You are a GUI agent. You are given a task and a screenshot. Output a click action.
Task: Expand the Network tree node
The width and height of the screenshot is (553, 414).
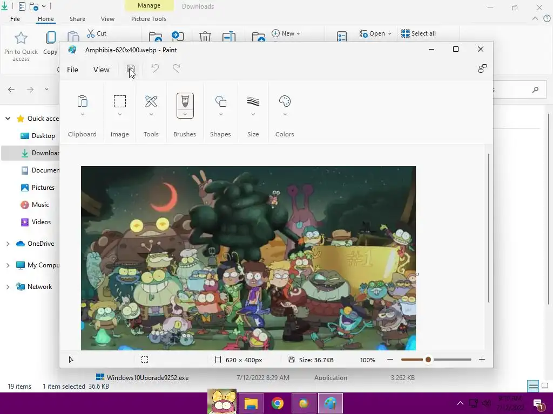coord(8,287)
